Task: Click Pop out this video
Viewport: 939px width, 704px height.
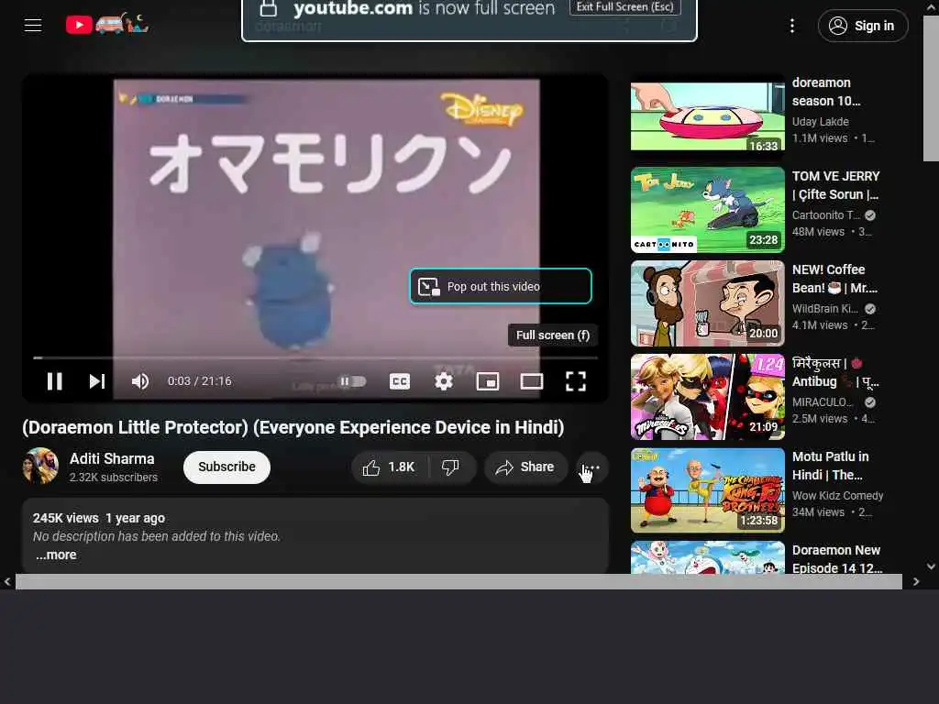Action: [501, 286]
